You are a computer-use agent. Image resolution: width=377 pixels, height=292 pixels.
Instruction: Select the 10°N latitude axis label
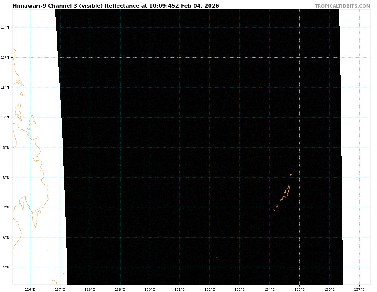(5, 117)
